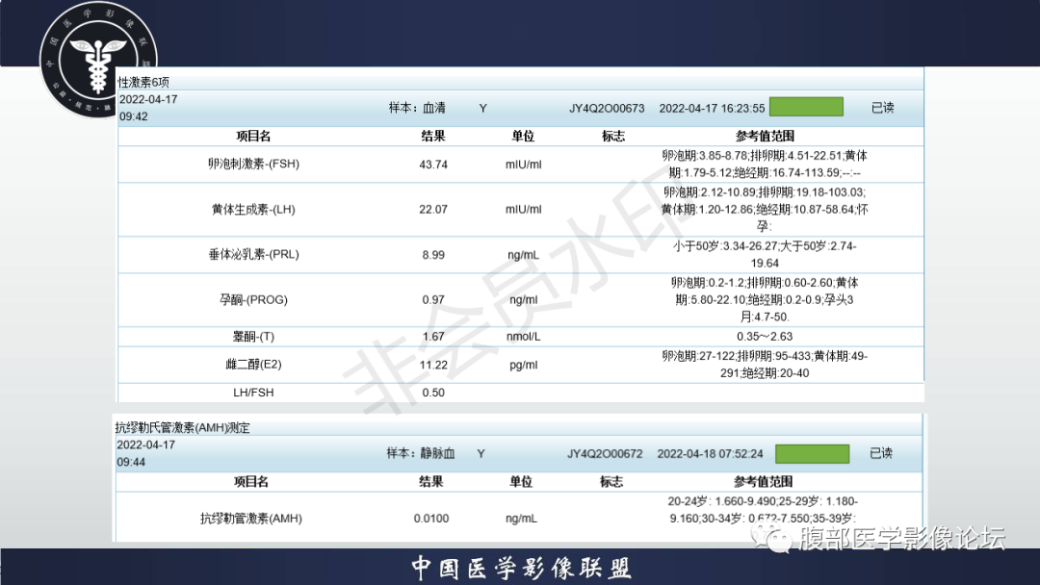
Task: Select 单位 header in hormone table
Action: (x=523, y=136)
